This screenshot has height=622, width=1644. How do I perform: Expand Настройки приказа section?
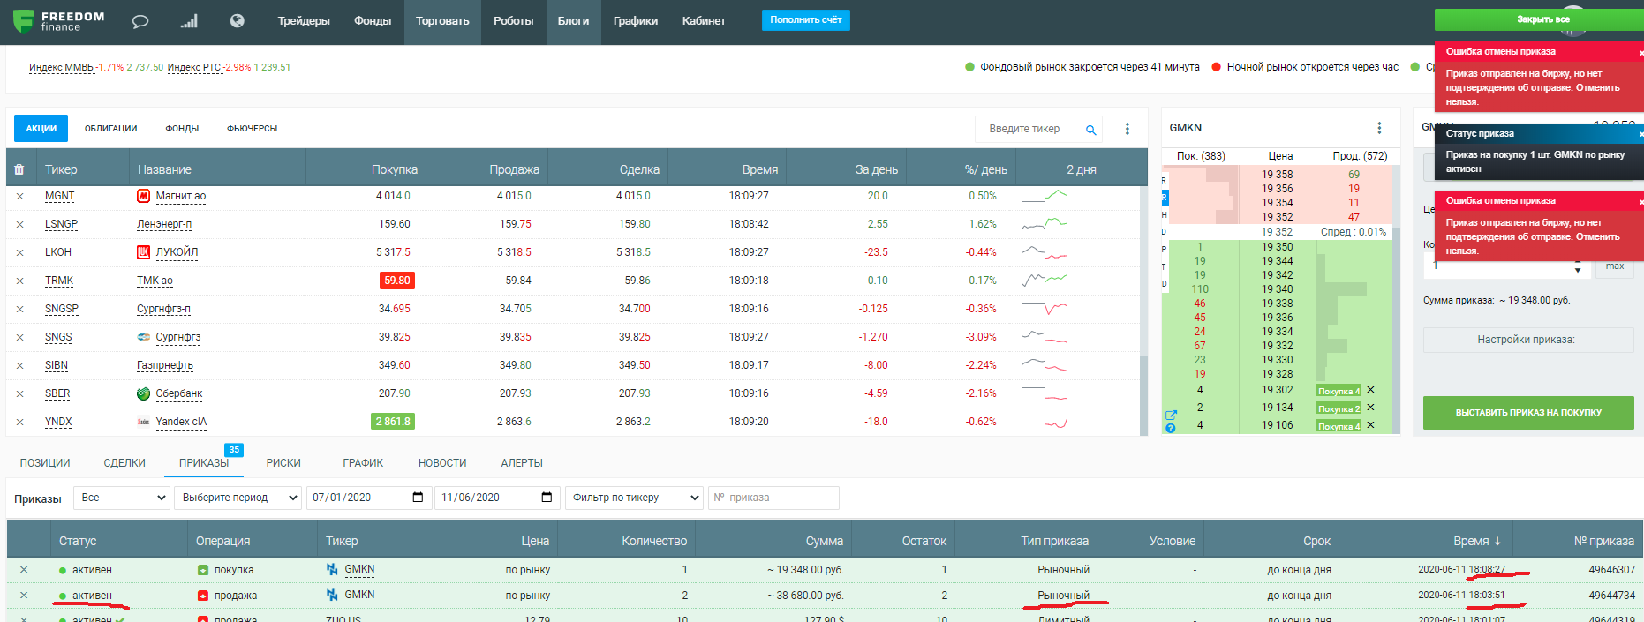coord(1528,340)
